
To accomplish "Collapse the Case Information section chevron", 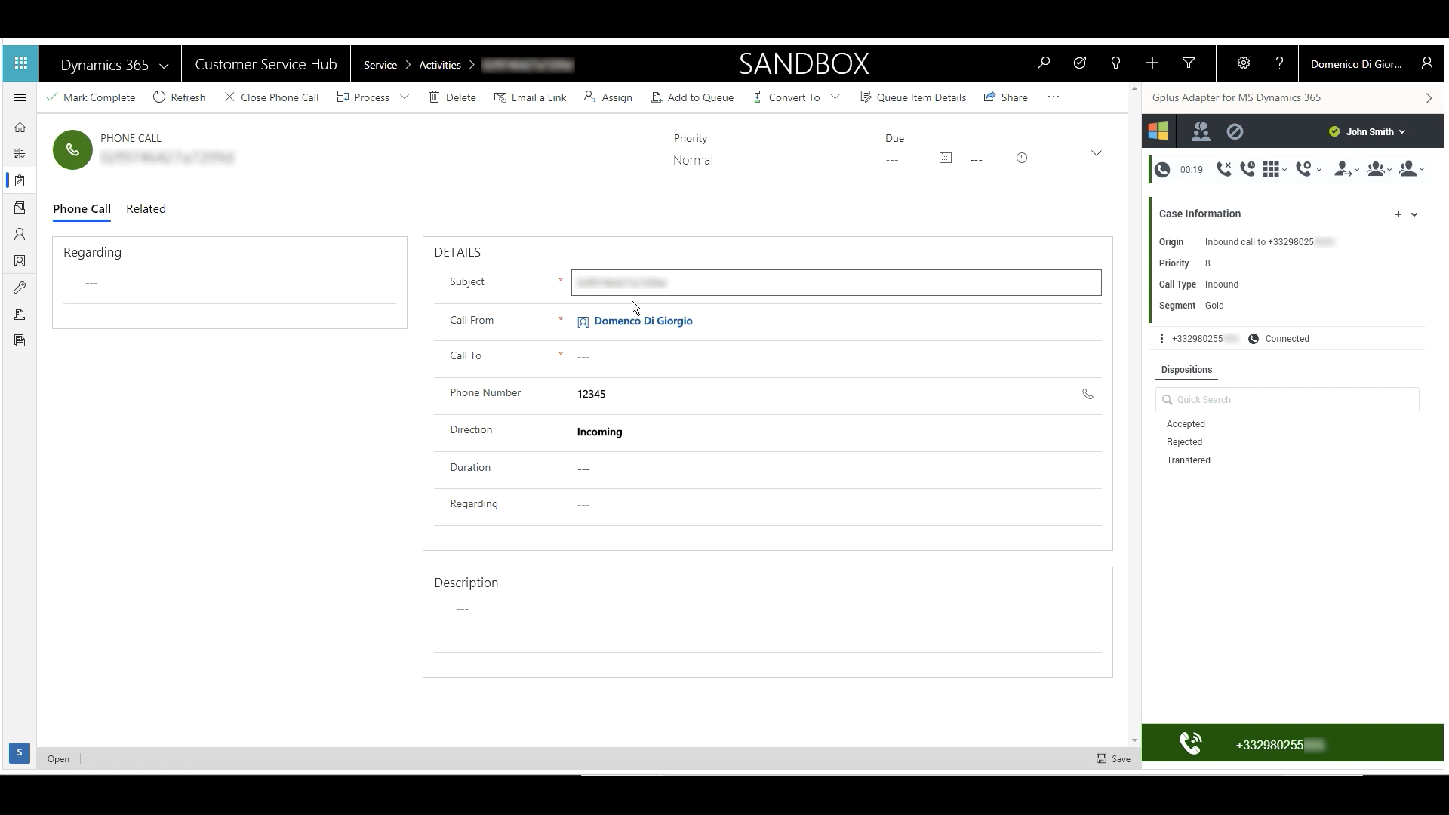I will pos(1414,214).
